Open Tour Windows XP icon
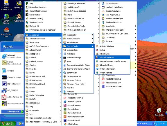The image size is (167, 126). click(65, 76)
